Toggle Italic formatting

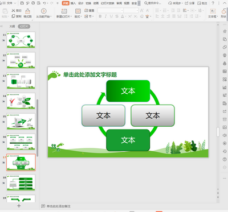(105, 16)
